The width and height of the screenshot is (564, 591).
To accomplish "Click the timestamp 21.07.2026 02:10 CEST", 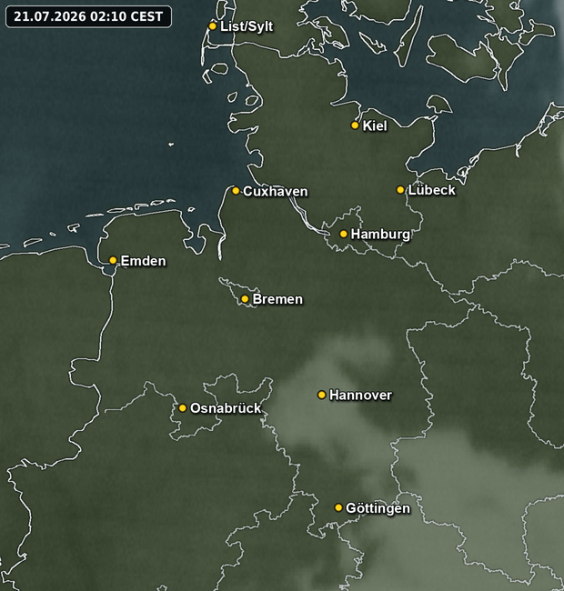I will [88, 16].
